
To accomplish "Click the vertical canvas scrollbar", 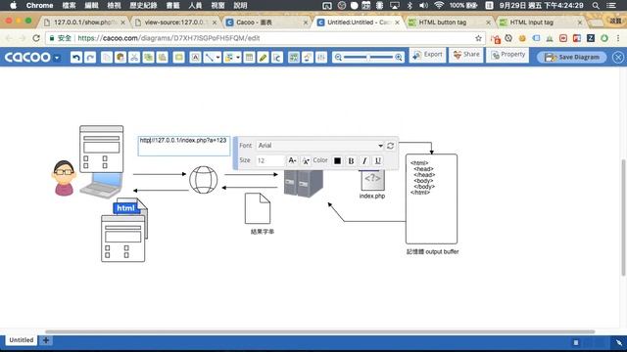I will (623, 217).
